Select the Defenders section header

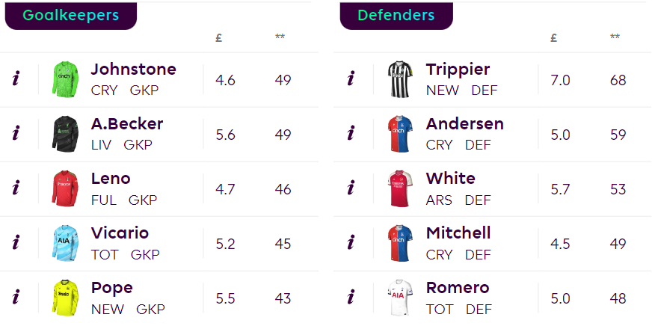point(396,16)
